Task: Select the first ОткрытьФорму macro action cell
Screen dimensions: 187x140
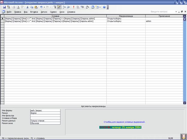Action: coord(126,19)
